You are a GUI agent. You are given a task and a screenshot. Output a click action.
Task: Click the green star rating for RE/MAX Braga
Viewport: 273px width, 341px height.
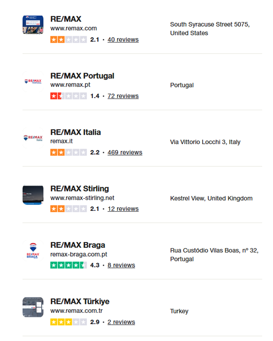tap(68, 265)
